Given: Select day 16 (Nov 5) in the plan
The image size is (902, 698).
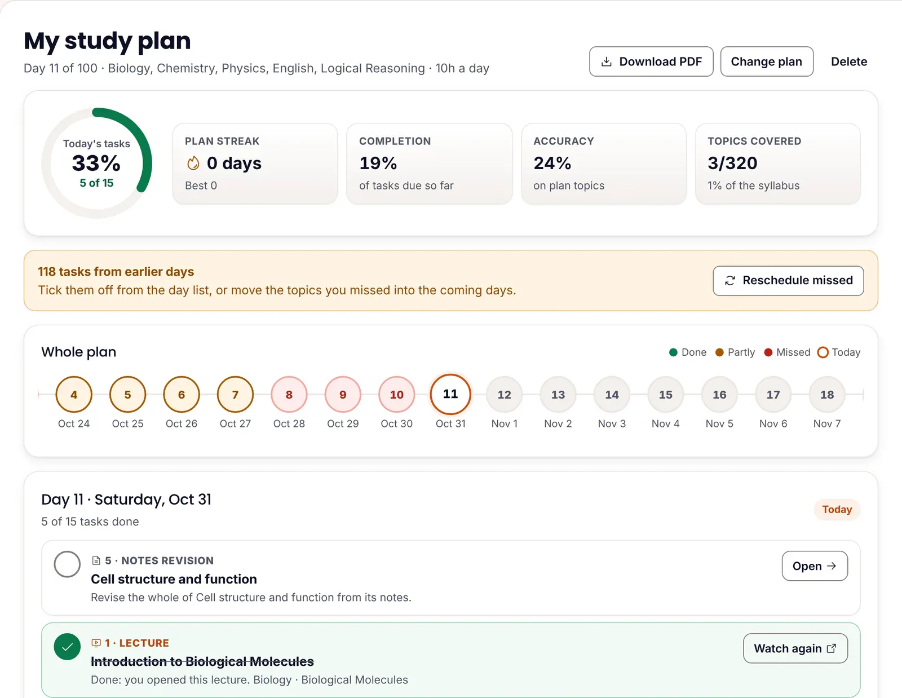Looking at the screenshot, I should tap(719, 395).
